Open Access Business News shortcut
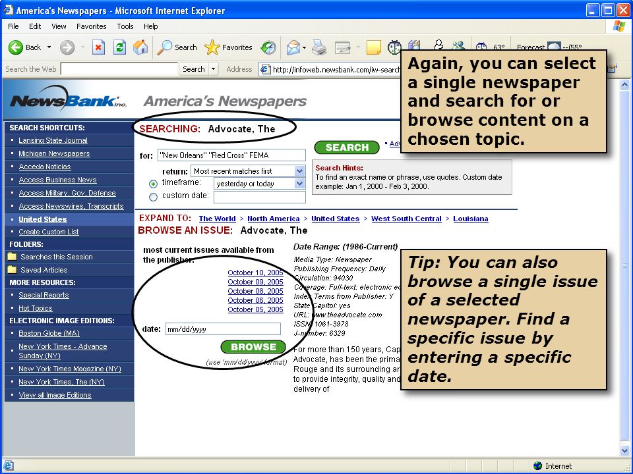The image size is (633, 474). (x=58, y=180)
